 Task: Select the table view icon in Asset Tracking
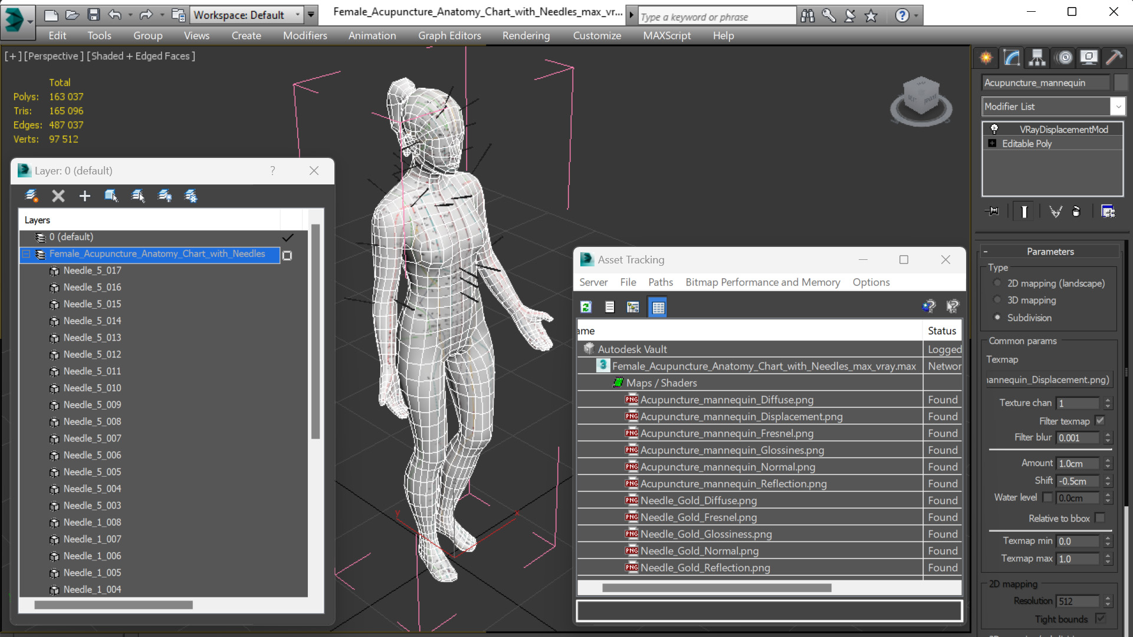(x=658, y=307)
